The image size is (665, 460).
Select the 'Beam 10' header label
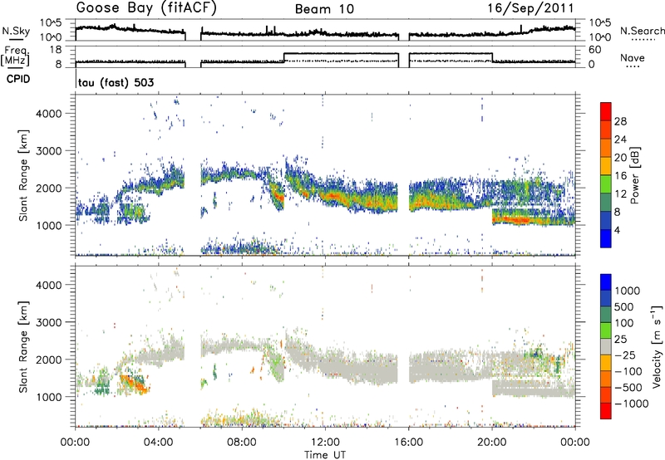(x=324, y=9)
